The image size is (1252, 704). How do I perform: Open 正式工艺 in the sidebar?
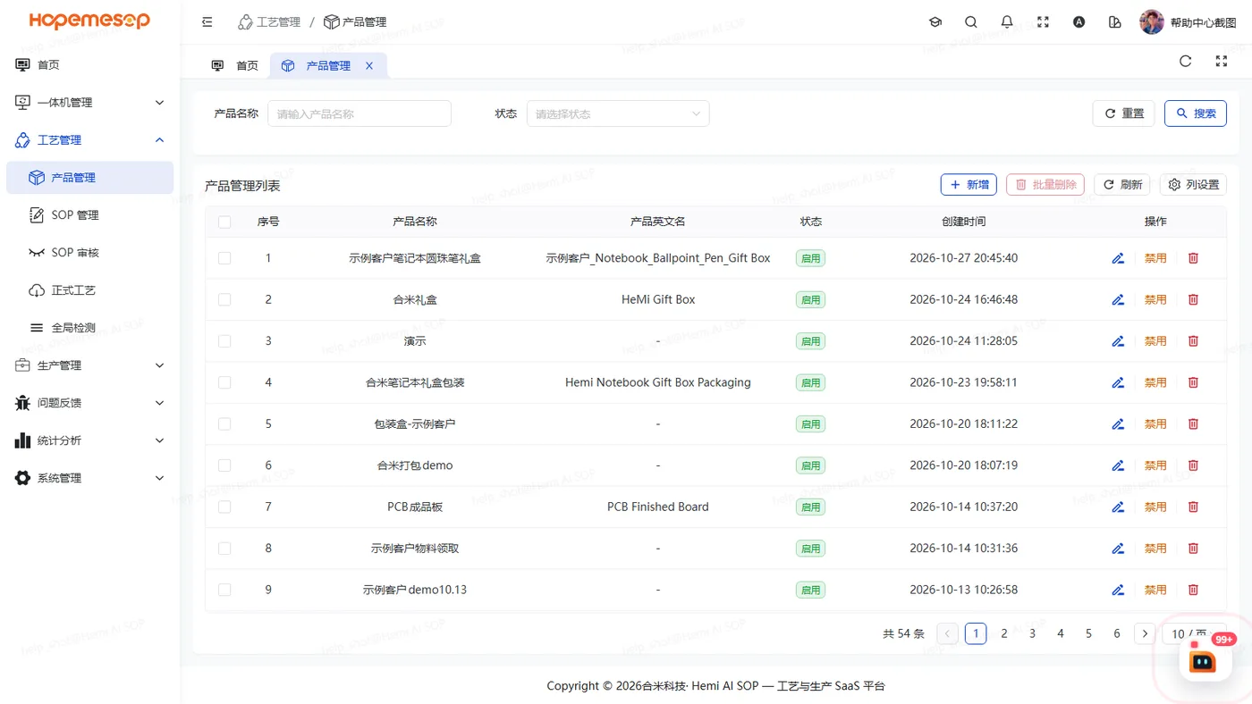pos(89,290)
